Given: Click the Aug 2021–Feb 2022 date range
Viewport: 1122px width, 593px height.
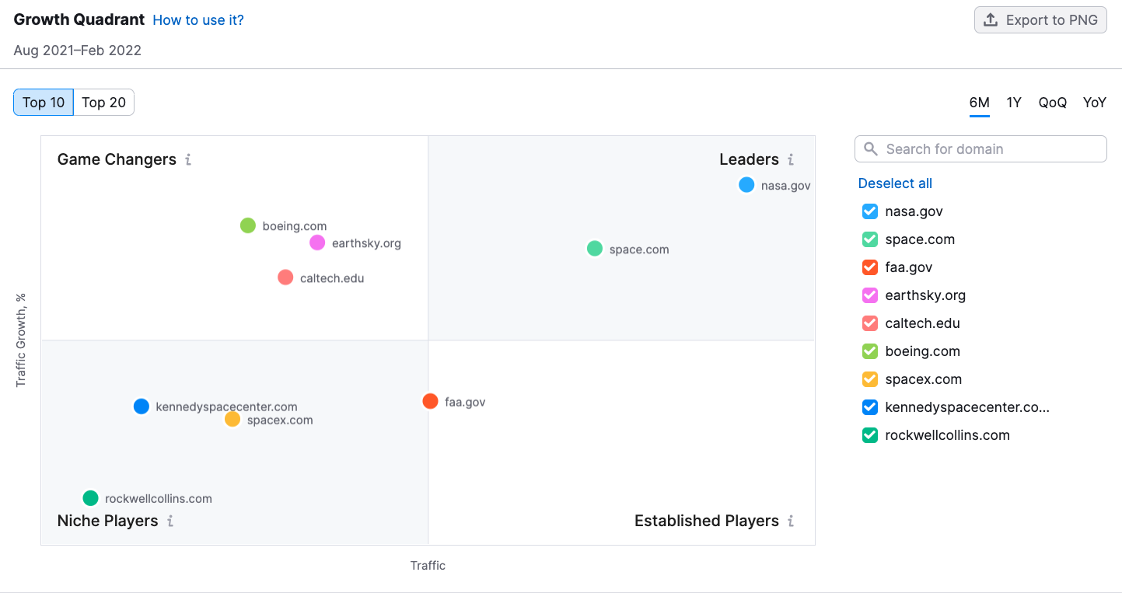Looking at the screenshot, I should 78,51.
